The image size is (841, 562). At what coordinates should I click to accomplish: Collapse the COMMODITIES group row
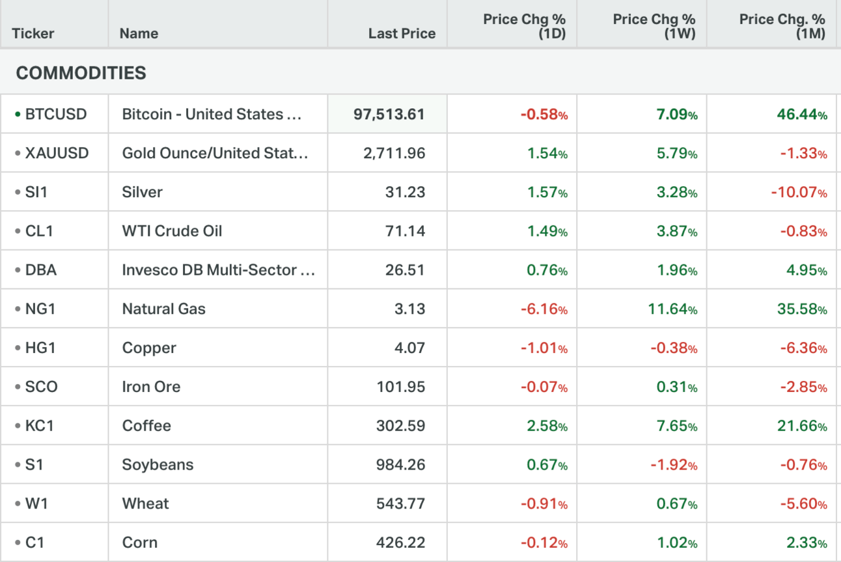[81, 74]
